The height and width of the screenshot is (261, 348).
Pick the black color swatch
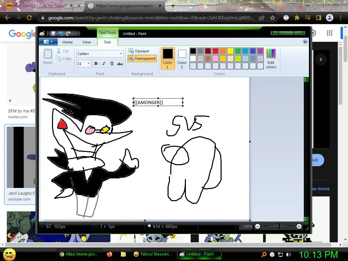point(193,51)
